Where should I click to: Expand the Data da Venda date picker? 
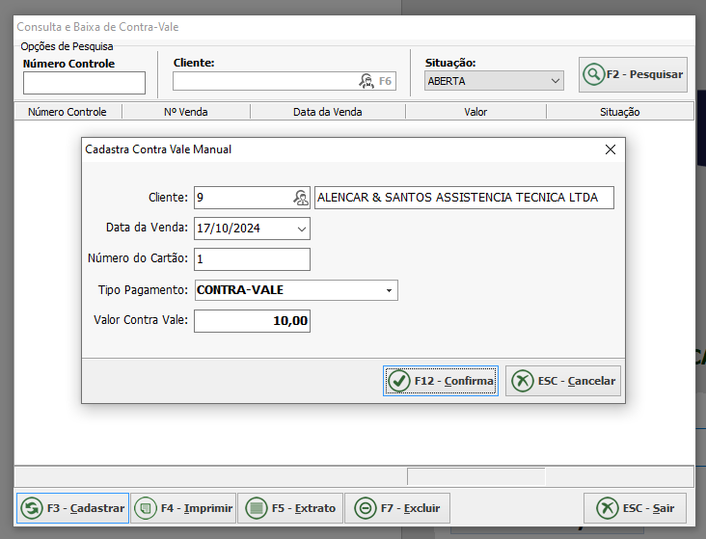coord(302,229)
